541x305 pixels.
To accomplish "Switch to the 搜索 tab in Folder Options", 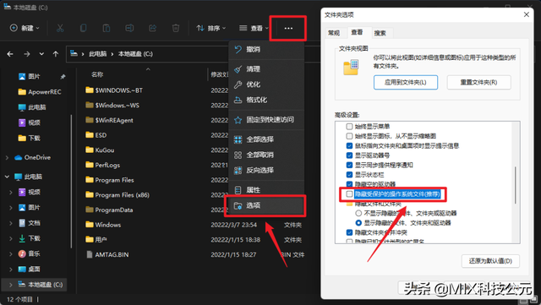I will [380, 33].
